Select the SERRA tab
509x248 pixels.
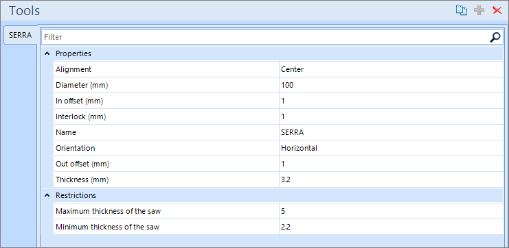(x=20, y=36)
